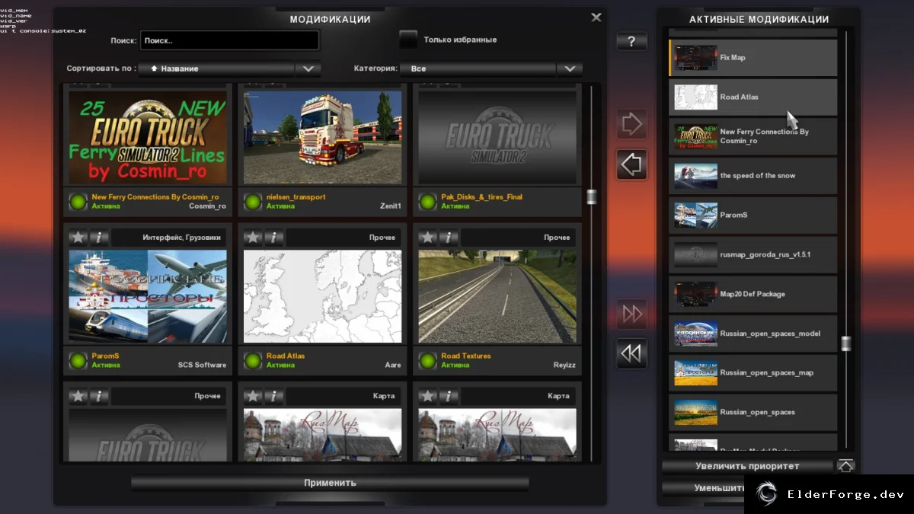This screenshot has width=914, height=514.
Task: Select Map20 Def Package in active list
Action: (x=753, y=295)
